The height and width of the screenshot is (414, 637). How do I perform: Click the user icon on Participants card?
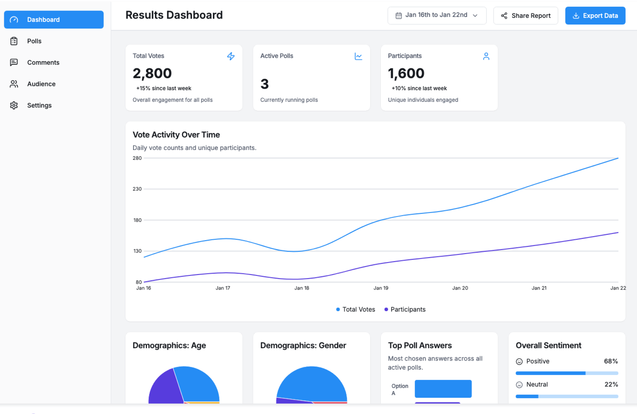486,56
